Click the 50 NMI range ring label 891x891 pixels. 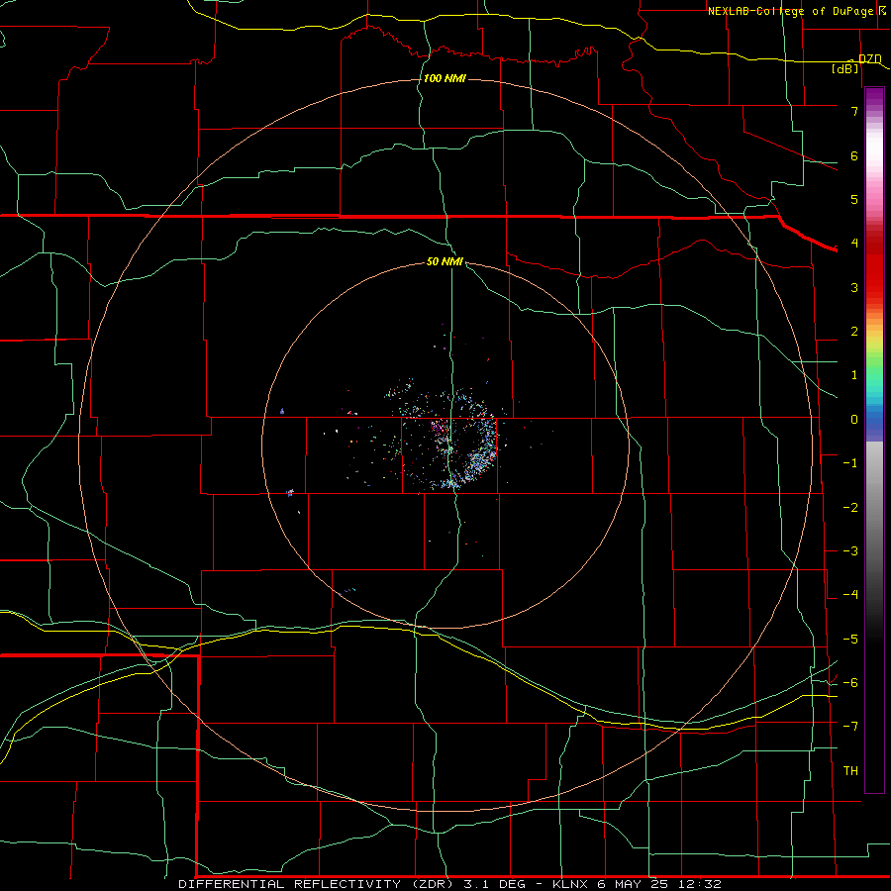coord(445,262)
